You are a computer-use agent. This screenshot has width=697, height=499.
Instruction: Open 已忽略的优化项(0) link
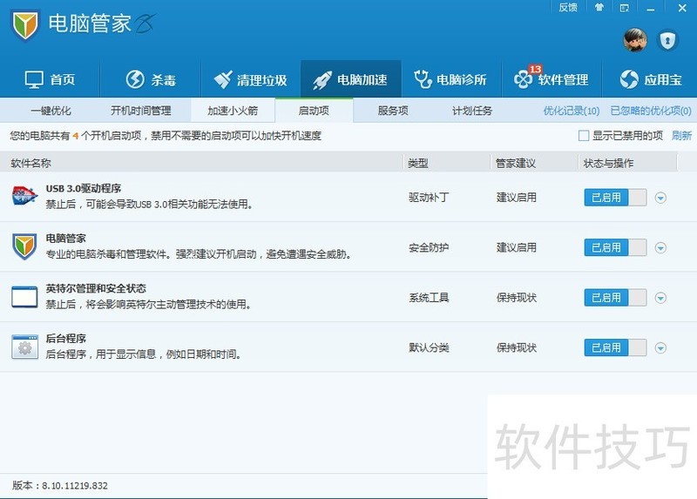[651, 111]
